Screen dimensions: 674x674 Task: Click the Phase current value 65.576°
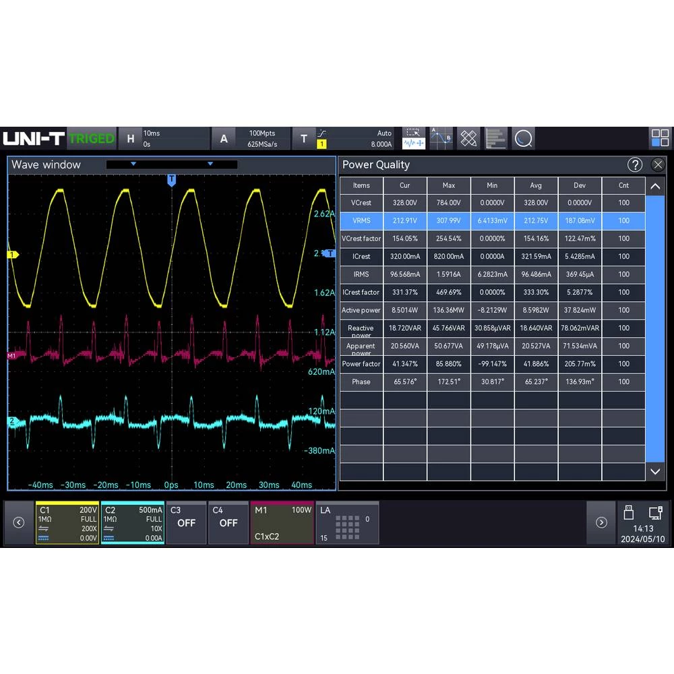[x=405, y=381]
